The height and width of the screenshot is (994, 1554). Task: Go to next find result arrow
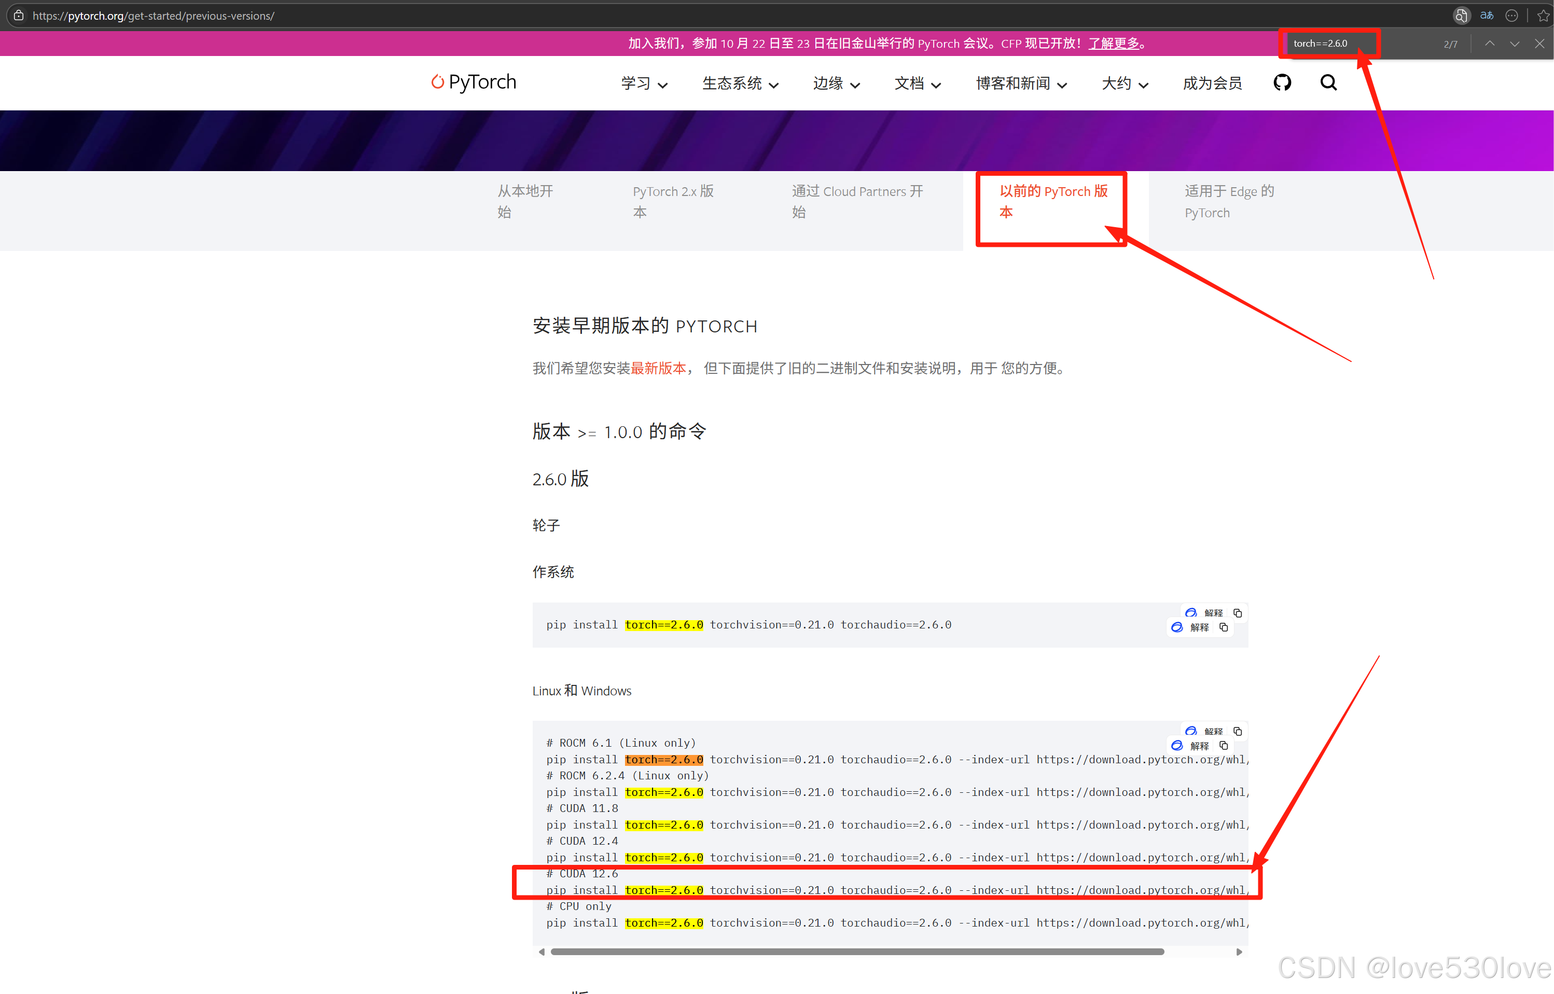click(x=1514, y=44)
